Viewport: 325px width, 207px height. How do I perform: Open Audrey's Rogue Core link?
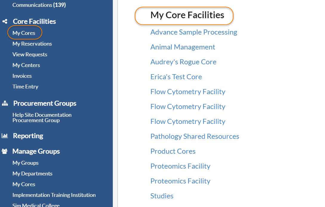pyautogui.click(x=183, y=62)
